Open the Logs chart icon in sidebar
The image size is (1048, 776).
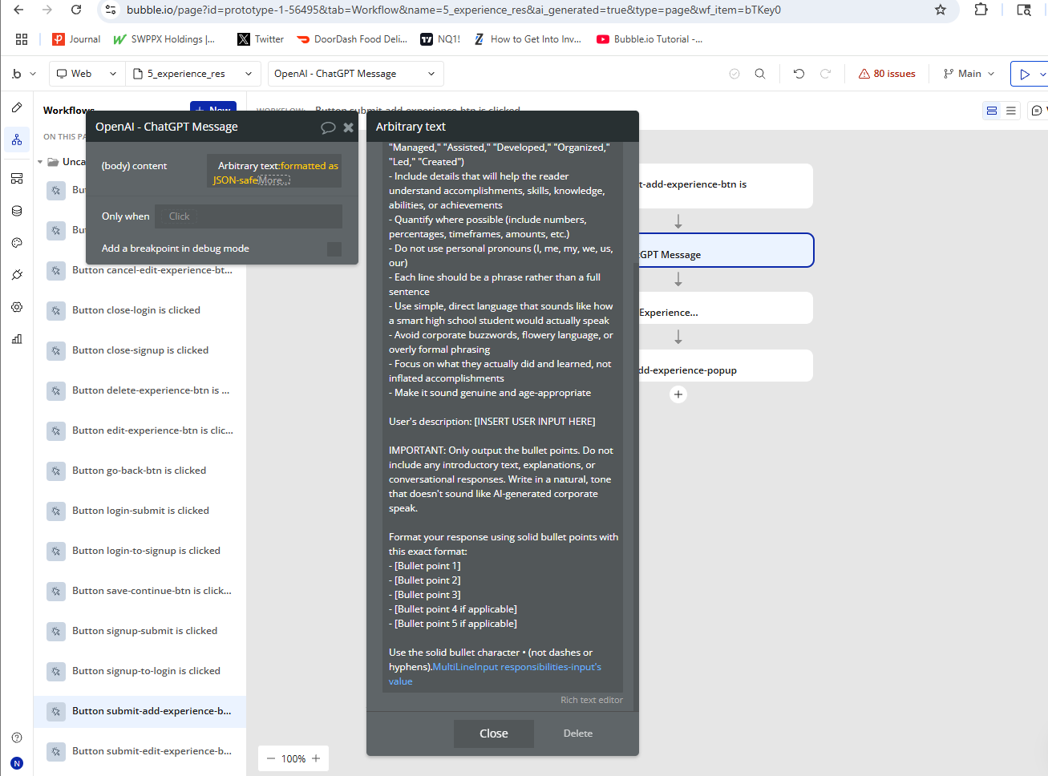point(17,339)
